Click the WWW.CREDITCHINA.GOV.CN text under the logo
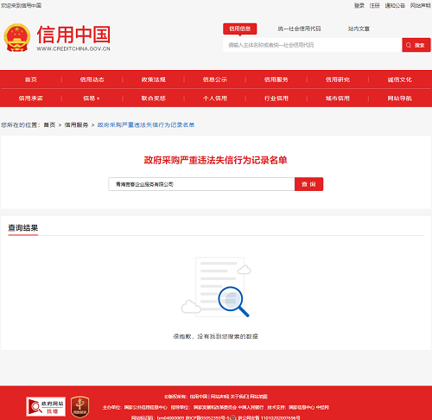This screenshot has height=420, width=432. [73, 49]
